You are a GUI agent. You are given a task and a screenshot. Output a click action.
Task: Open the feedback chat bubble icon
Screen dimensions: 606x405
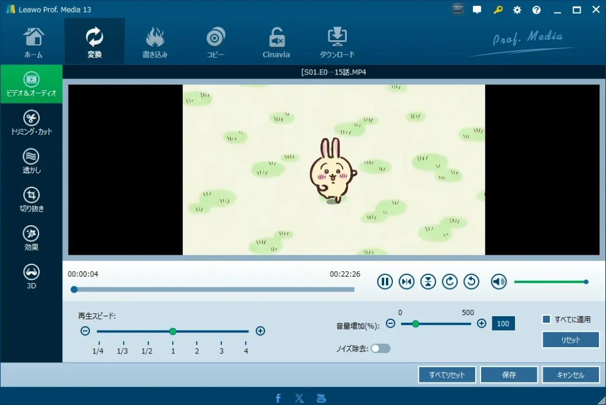(x=477, y=9)
